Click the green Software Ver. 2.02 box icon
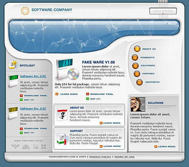Image resolution: width=189 pixels, height=167 pixels. click(13, 81)
